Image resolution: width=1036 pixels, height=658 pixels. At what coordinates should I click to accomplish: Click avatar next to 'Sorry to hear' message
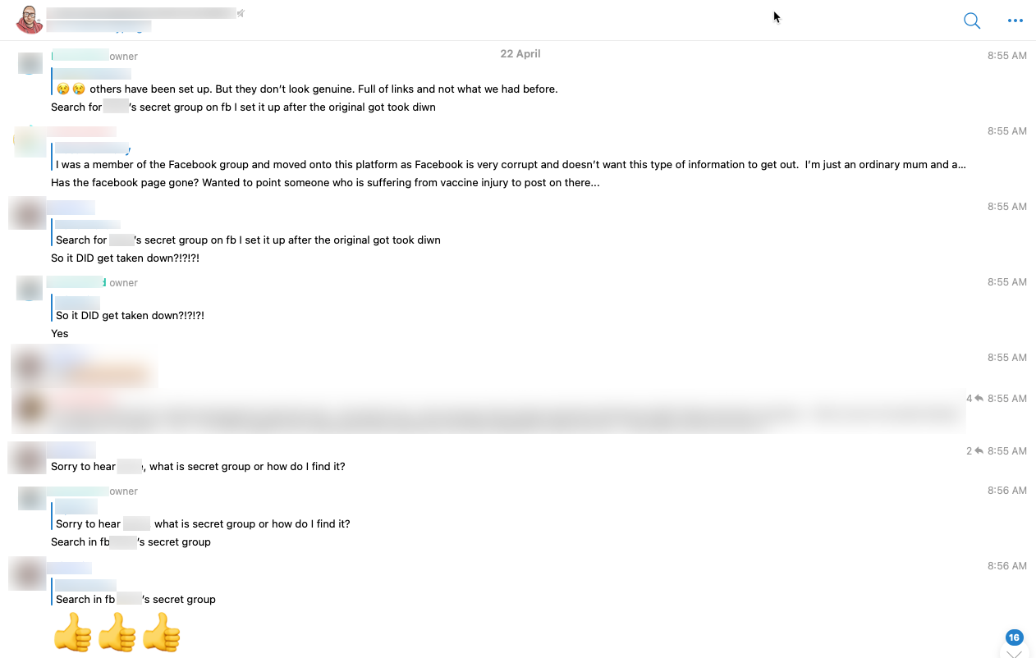(28, 458)
